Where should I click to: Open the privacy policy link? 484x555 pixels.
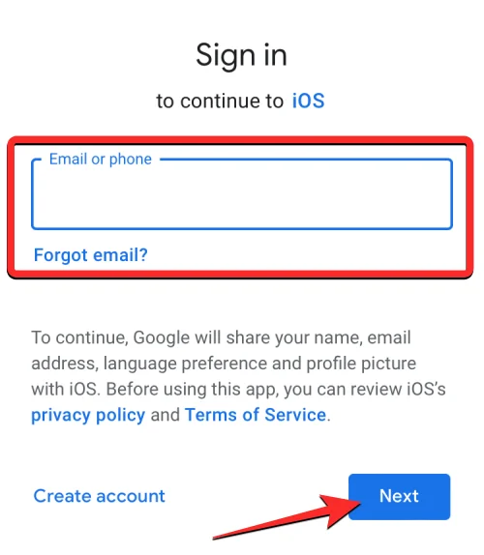(88, 415)
